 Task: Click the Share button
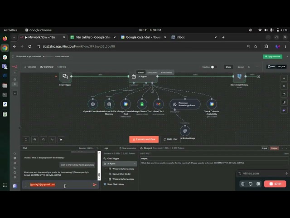click(x=228, y=67)
